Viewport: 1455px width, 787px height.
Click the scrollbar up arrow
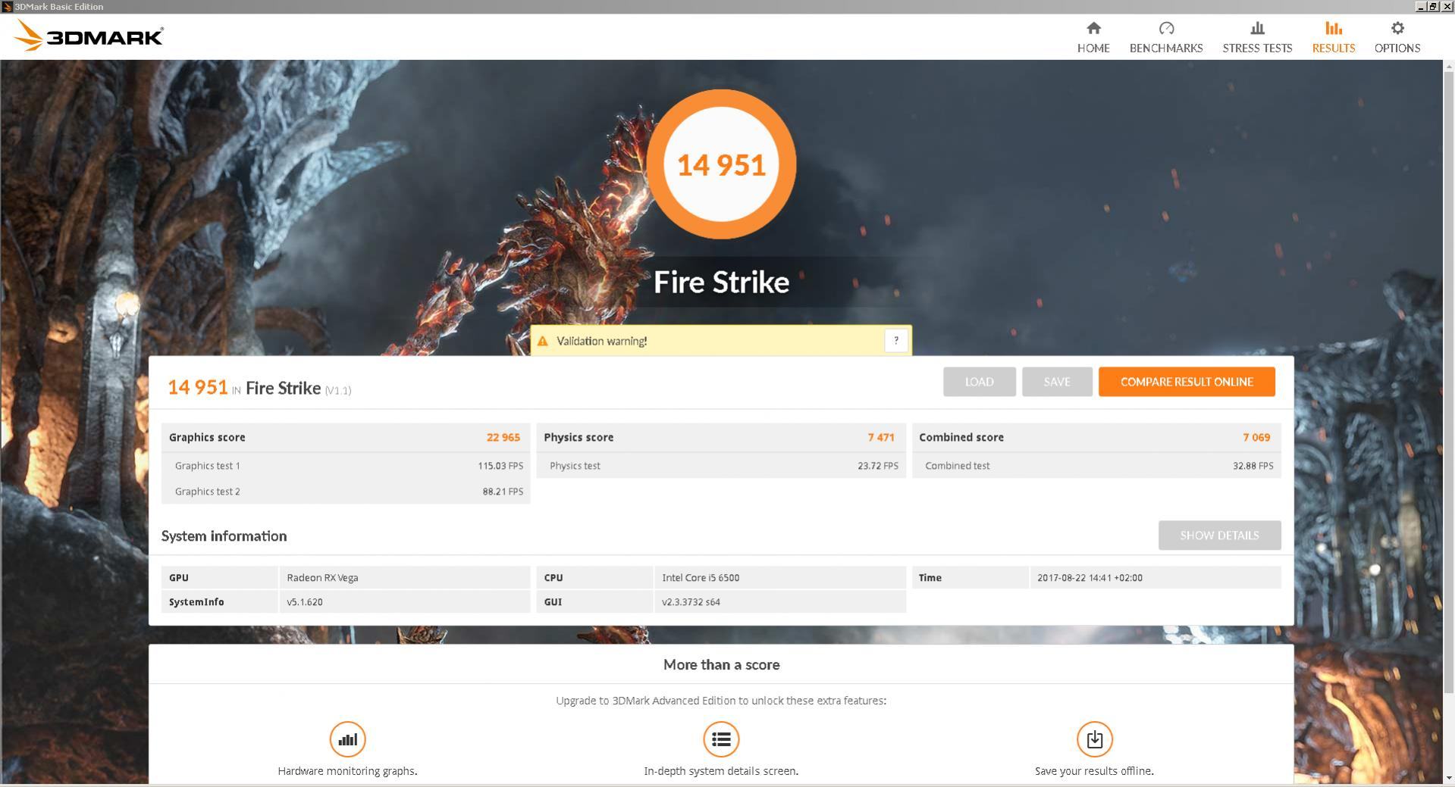1448,66
